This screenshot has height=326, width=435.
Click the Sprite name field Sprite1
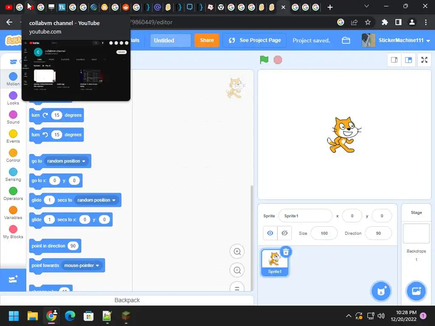pos(305,216)
